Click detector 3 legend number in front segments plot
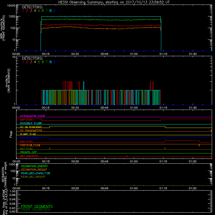215x215 pixels. (31, 11)
